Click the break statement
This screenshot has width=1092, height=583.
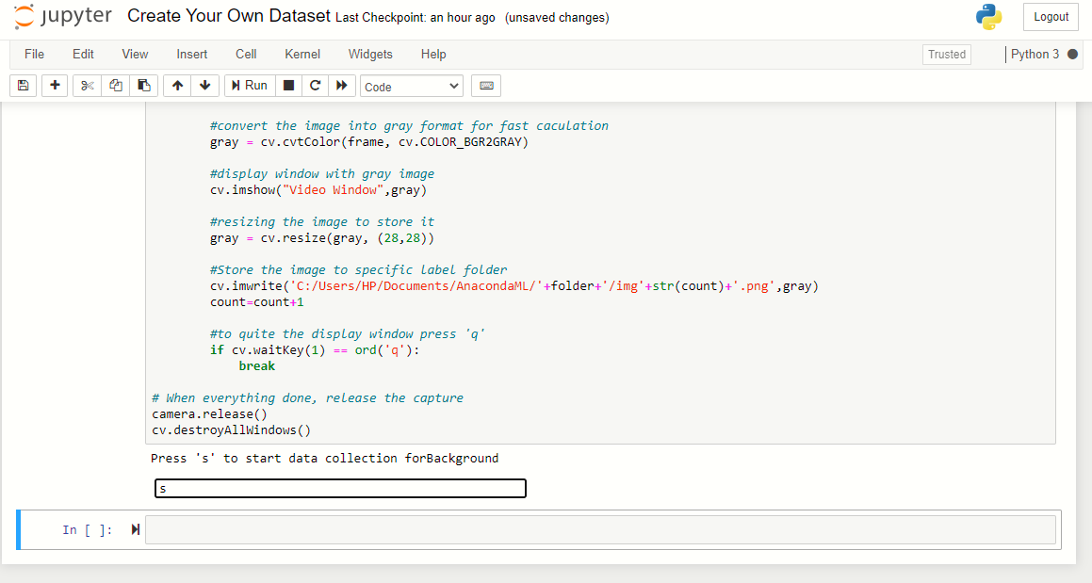pyautogui.click(x=257, y=366)
